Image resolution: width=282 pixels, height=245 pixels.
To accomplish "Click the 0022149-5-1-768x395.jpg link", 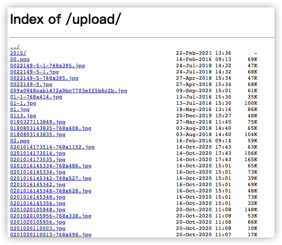I will [47, 66].
